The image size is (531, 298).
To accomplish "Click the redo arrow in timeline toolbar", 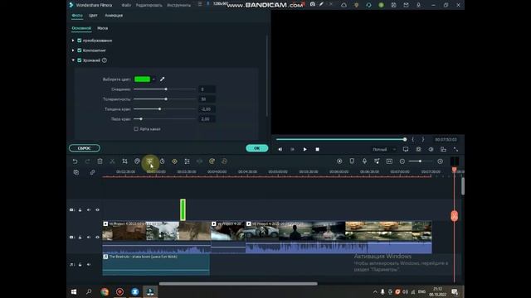I will (87, 161).
